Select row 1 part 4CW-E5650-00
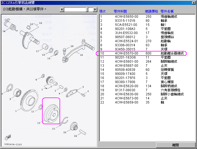 point(147,17)
